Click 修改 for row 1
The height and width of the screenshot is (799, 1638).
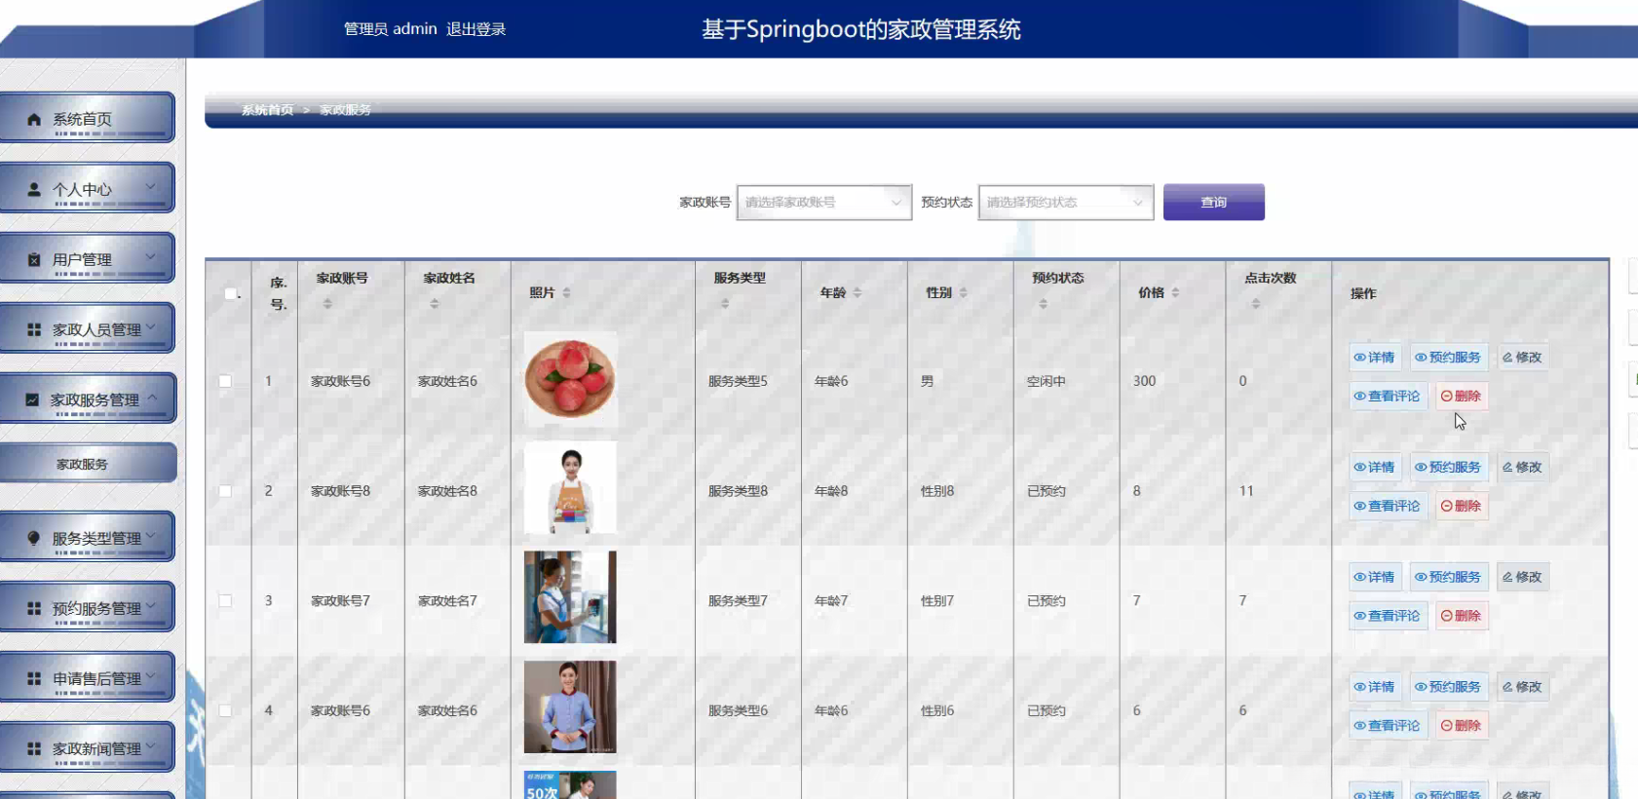click(x=1523, y=358)
